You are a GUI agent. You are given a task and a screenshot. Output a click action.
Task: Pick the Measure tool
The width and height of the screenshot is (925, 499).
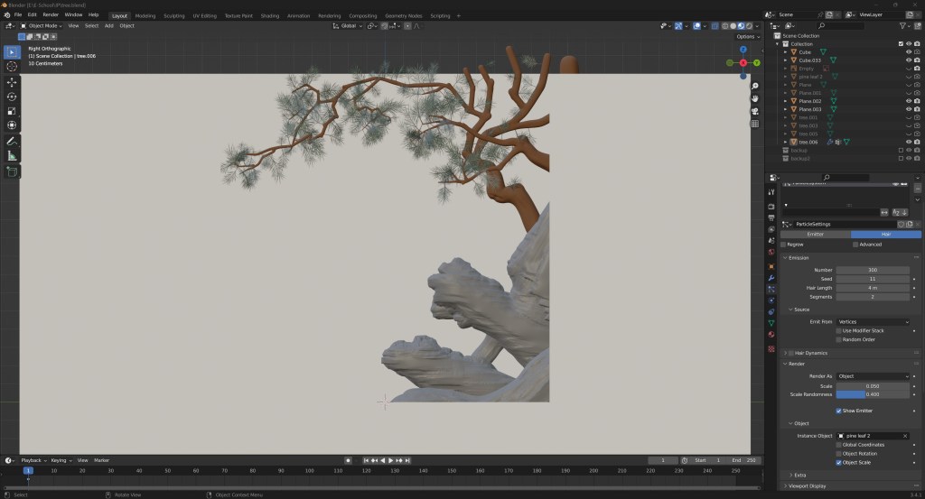pyautogui.click(x=12, y=156)
